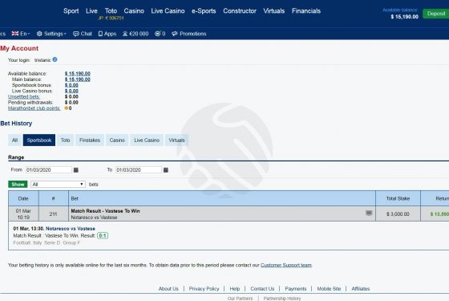This screenshot has width=449, height=301.
Task: Click the From date input field
Action: click(x=48, y=170)
